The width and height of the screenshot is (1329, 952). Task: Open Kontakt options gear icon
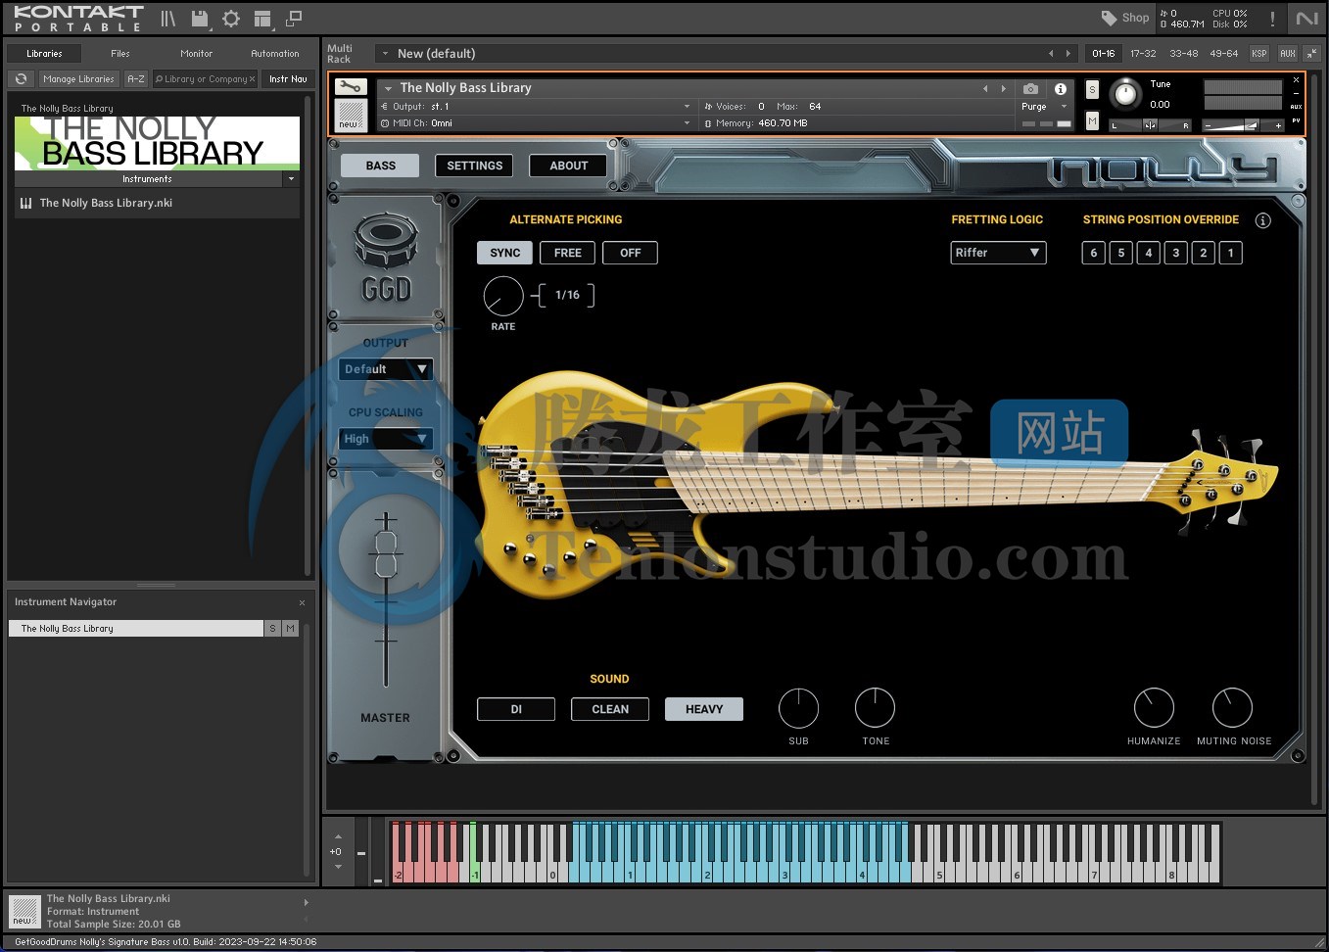(231, 18)
